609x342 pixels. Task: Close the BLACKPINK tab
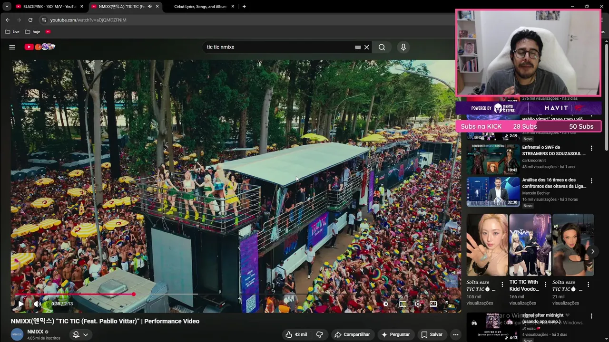pos(82,7)
